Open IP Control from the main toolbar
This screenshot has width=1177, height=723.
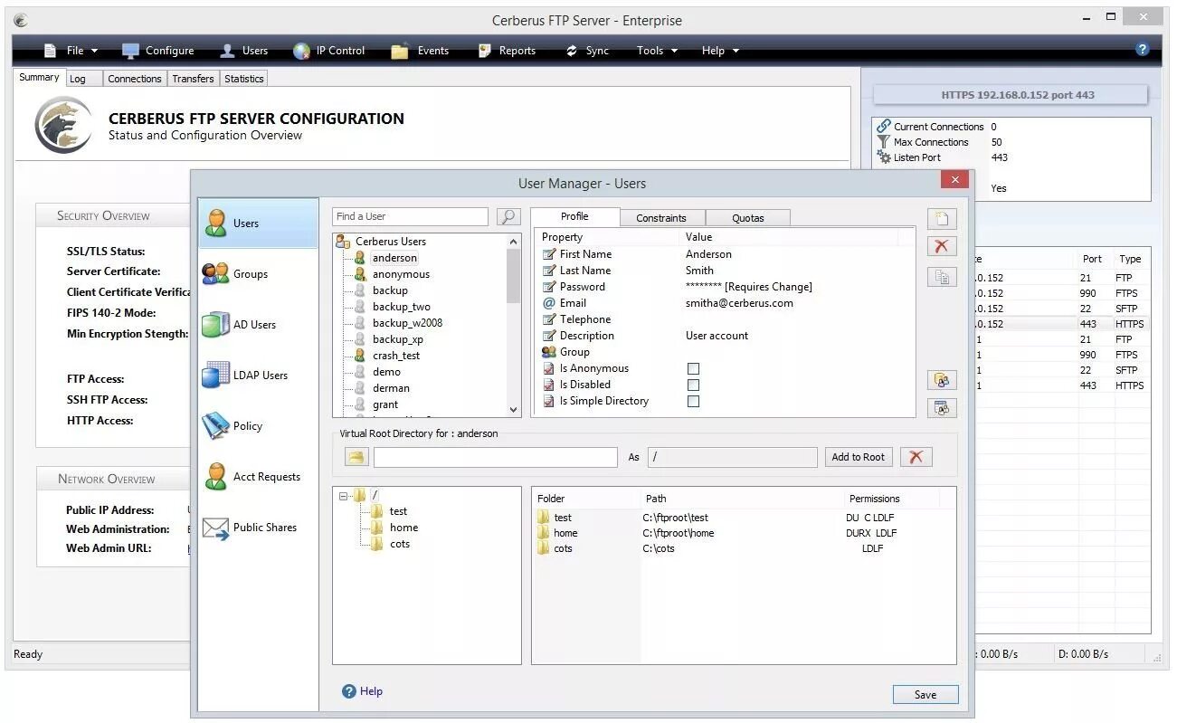pyautogui.click(x=329, y=51)
